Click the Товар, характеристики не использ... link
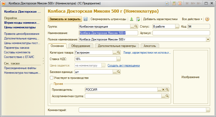Viewport: 216px width, 117px height. coord(147,53)
